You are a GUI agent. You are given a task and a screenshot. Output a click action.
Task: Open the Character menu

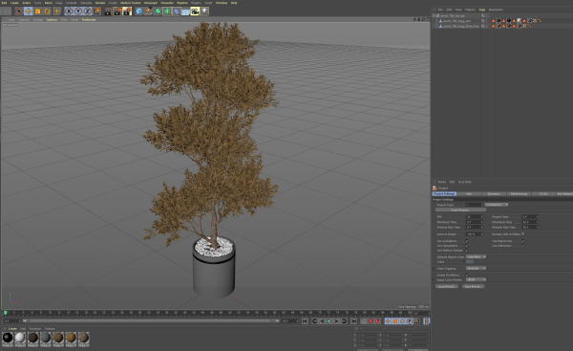(x=167, y=3)
